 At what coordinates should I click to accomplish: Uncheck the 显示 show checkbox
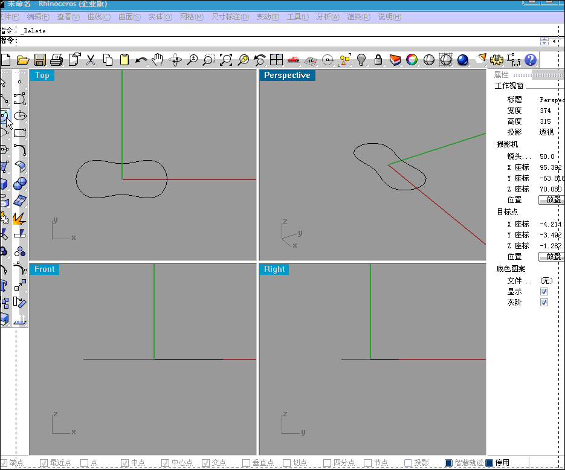click(544, 291)
